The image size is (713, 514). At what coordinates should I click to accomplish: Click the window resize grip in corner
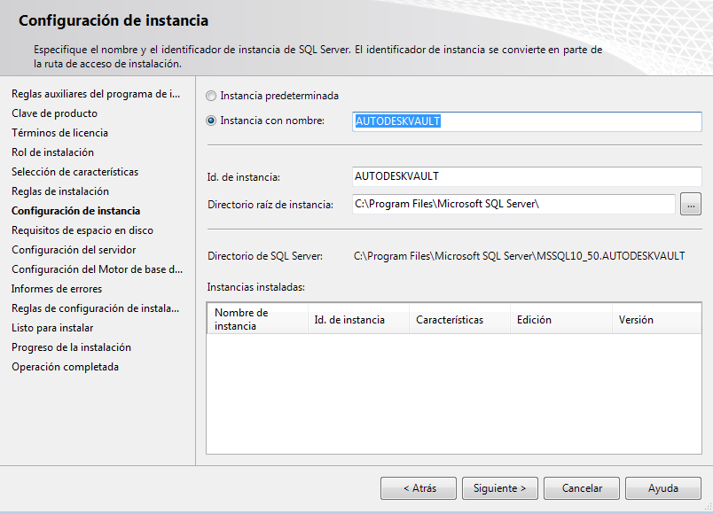(708, 506)
